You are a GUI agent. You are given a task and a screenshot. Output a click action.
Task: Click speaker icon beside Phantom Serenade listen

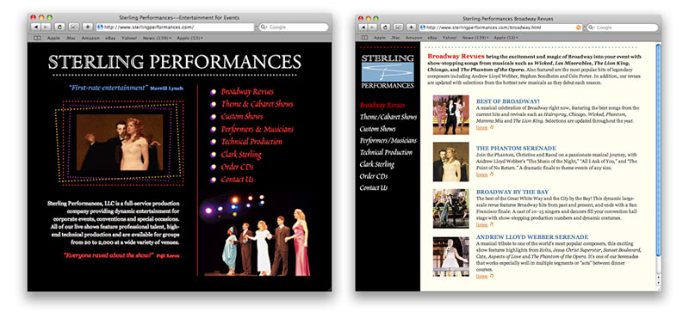[492, 174]
